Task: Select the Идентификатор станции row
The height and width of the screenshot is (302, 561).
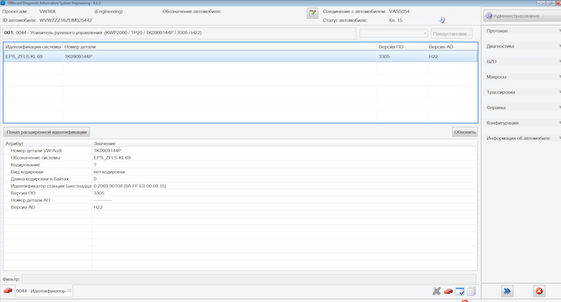Action: (240, 186)
